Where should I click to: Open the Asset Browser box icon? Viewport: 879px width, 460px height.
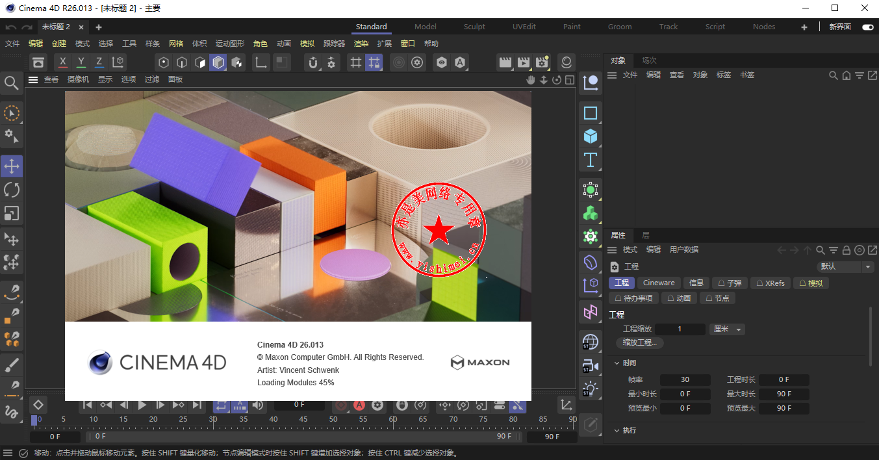pyautogui.click(x=39, y=62)
